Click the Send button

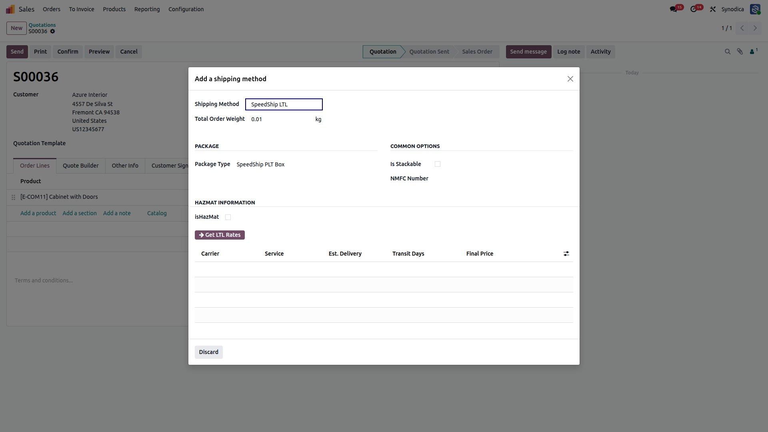[x=17, y=52]
